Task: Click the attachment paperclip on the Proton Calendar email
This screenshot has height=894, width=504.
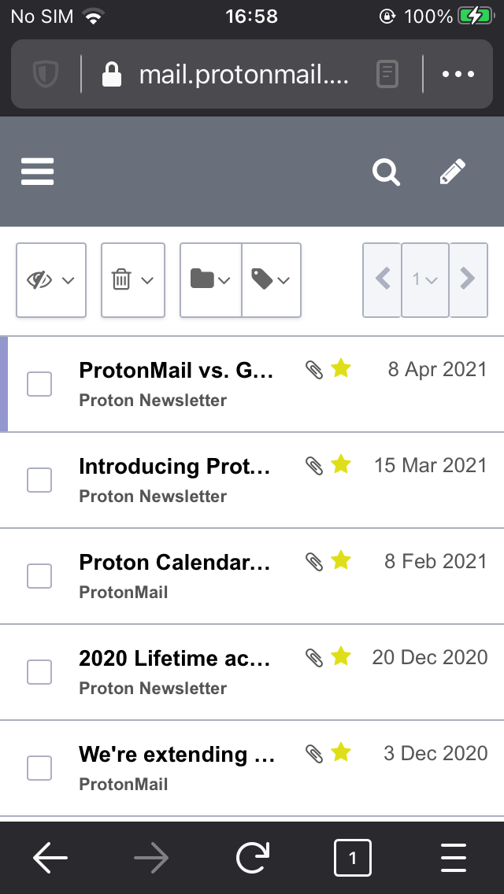Action: tap(316, 560)
